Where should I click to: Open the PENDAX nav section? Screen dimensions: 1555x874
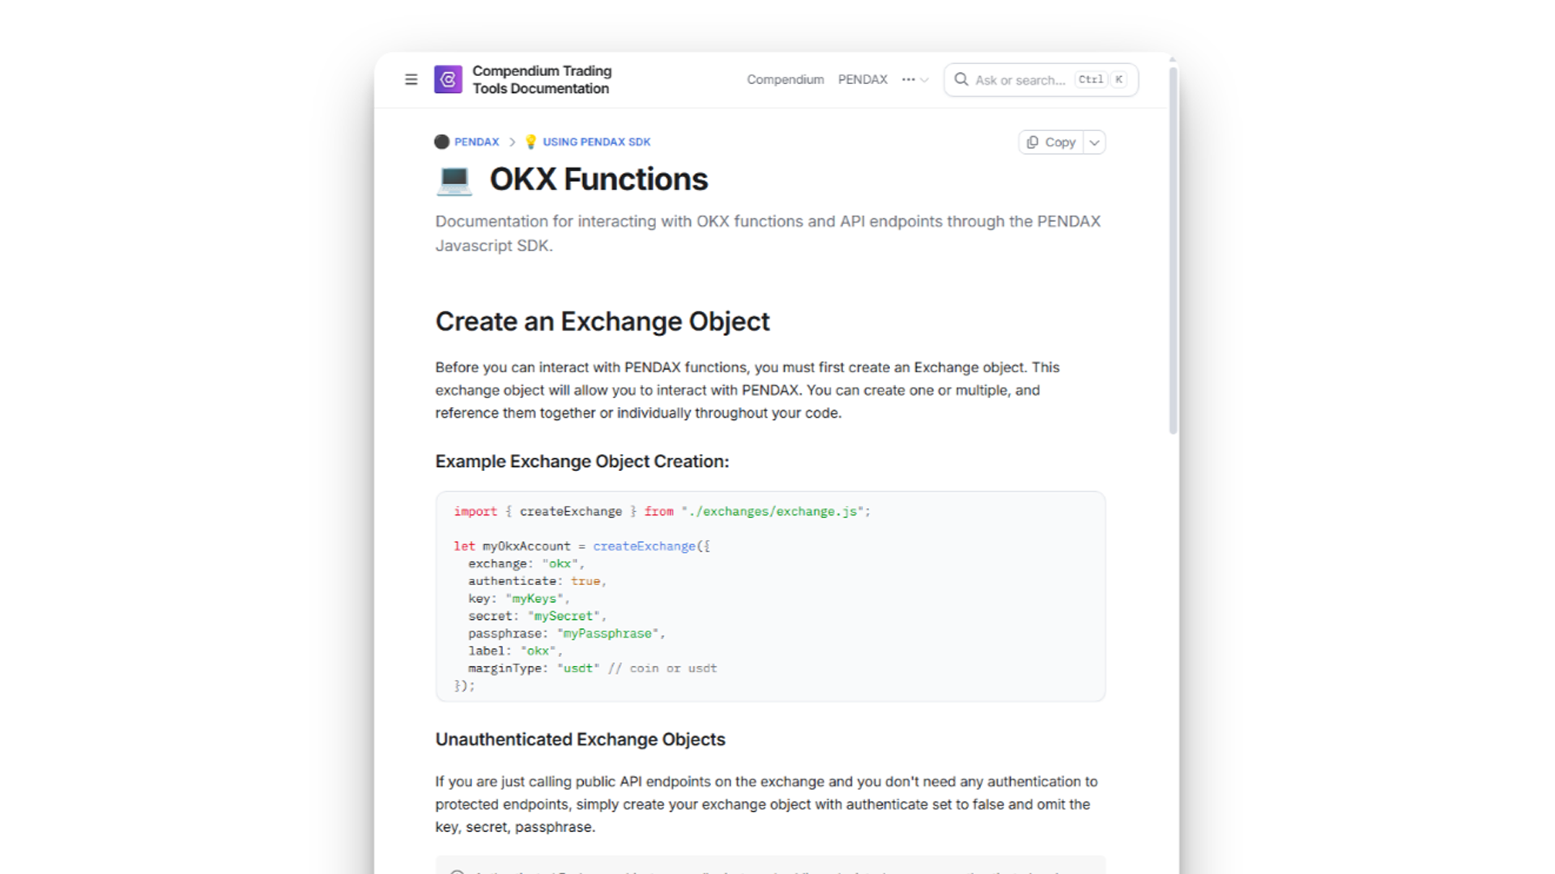click(863, 79)
